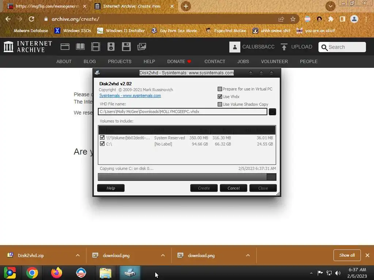Show all downloads
Viewport: 374px width, 280px height.
(347, 255)
